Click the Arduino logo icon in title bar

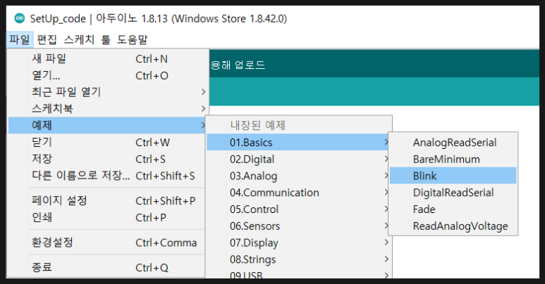[20, 18]
